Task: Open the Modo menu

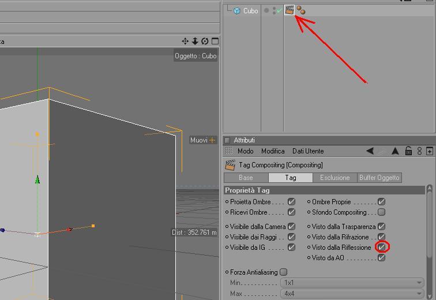Action: click(245, 151)
